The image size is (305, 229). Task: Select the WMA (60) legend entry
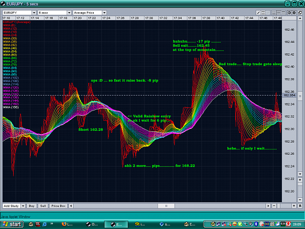point(10,55)
